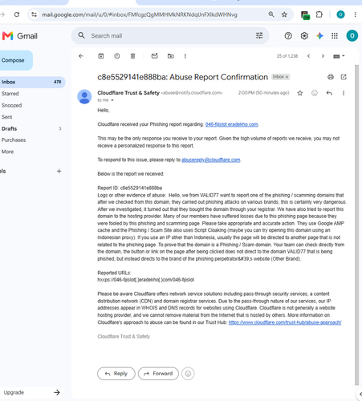Open the Inbox folder

point(32,82)
